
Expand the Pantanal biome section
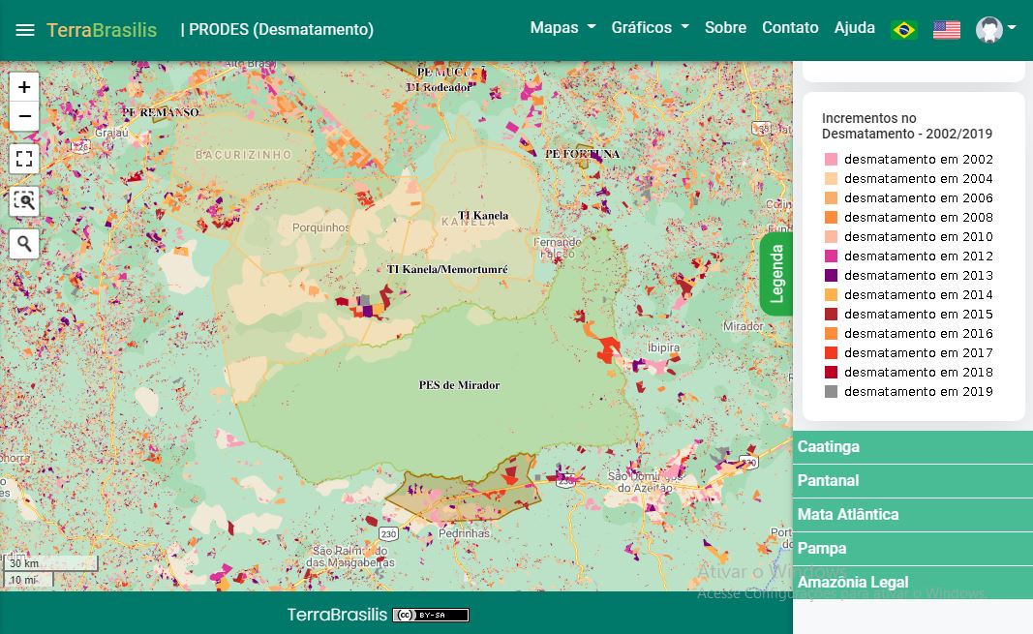912,481
